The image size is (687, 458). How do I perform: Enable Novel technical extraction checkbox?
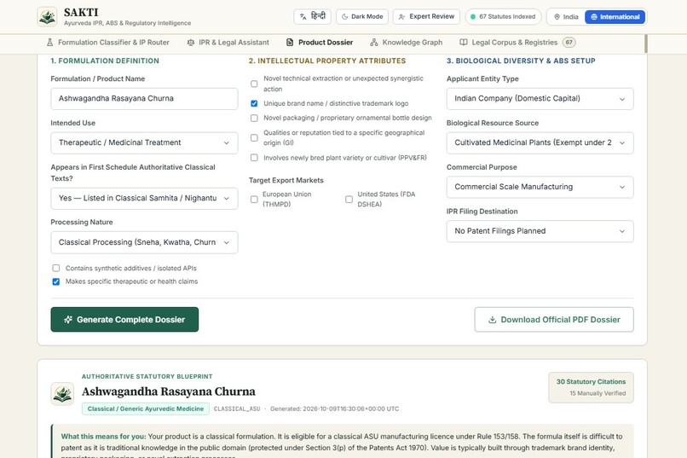point(254,84)
